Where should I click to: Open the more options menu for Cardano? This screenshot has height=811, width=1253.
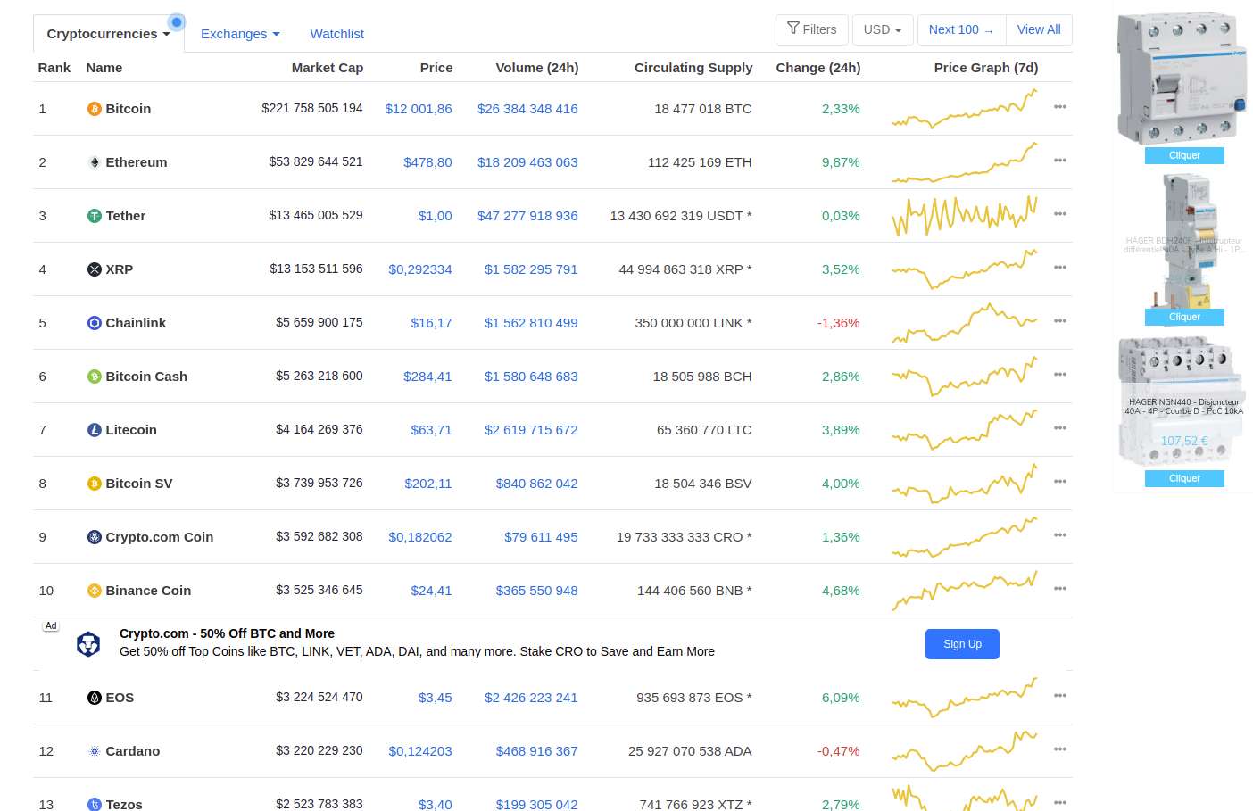(1060, 749)
